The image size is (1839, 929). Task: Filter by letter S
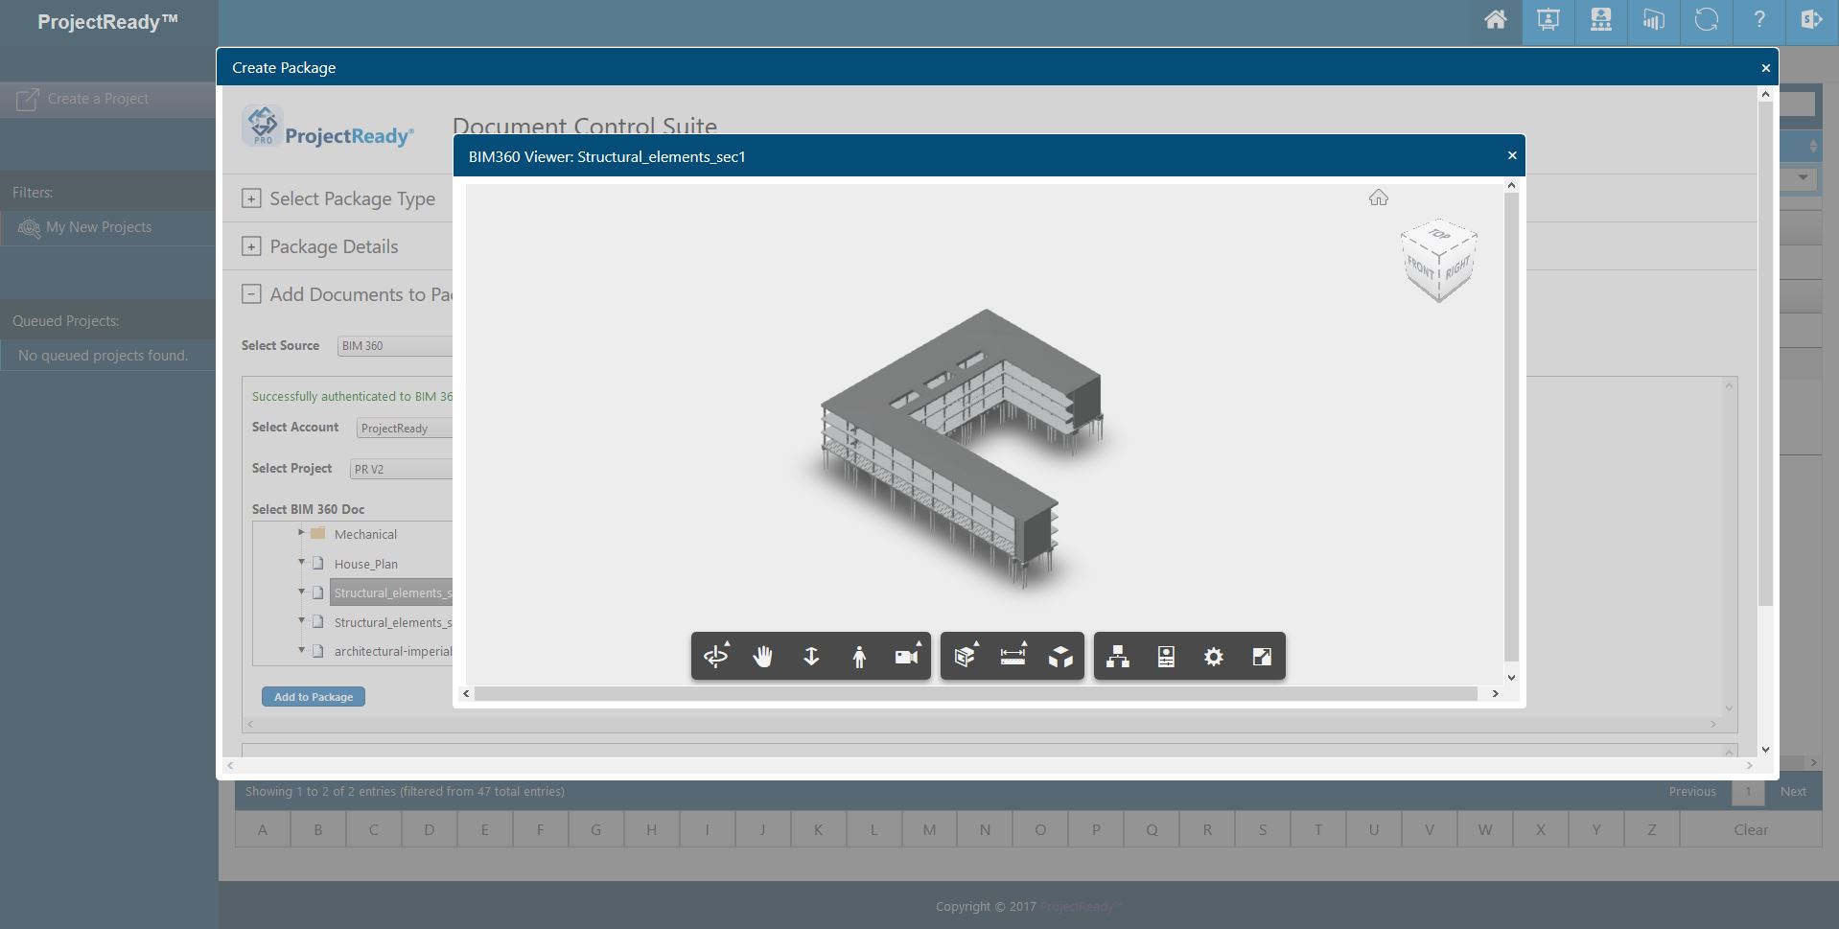[1263, 830]
